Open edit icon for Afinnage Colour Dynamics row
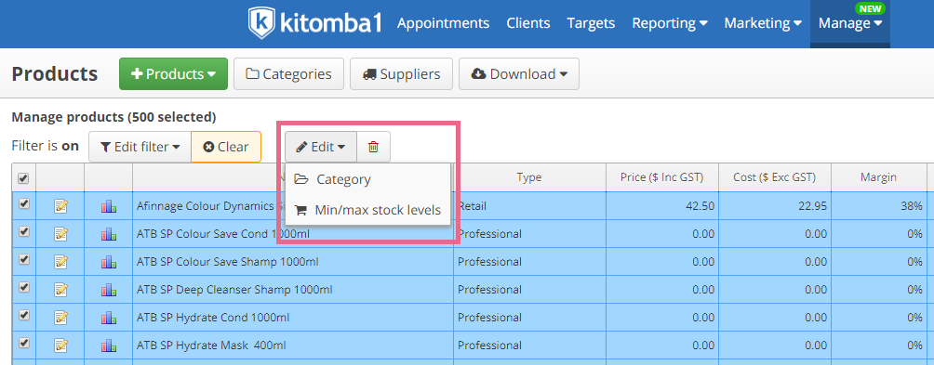The height and width of the screenshot is (365, 934). 60,205
